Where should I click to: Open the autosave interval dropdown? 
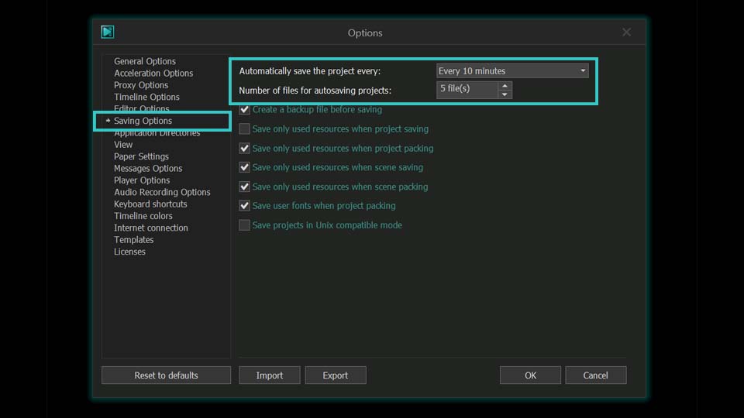click(512, 71)
